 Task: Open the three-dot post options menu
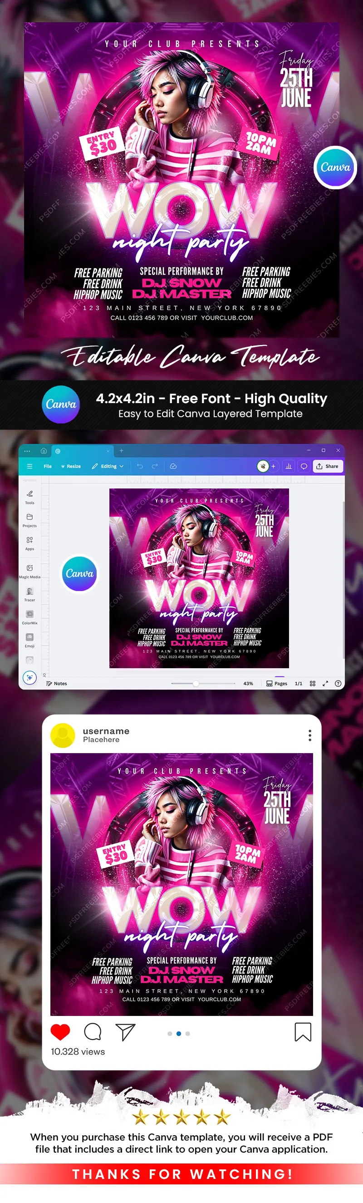pos(310,735)
